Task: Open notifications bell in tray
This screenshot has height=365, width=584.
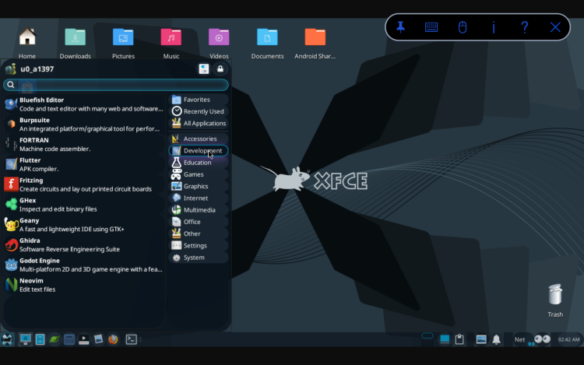Action: [x=497, y=339]
